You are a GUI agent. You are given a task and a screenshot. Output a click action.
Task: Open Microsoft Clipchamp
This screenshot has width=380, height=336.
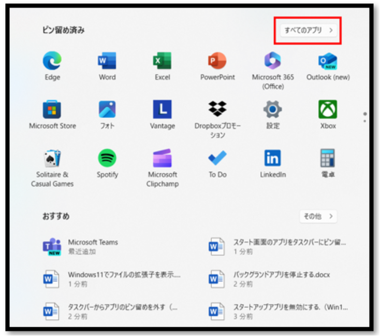tap(163, 168)
